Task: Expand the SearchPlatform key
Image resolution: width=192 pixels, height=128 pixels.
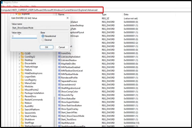Action: pyautogui.click(x=19, y=110)
